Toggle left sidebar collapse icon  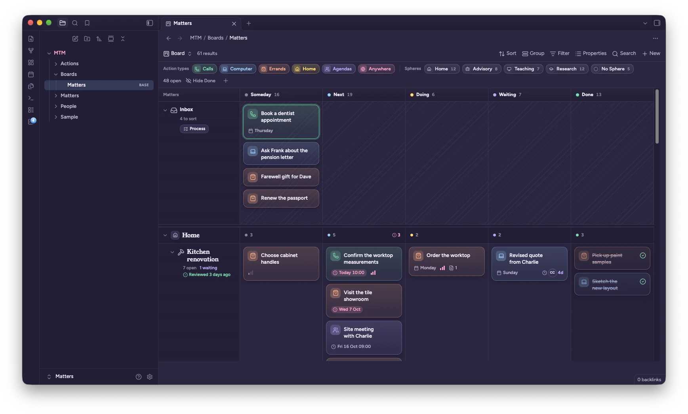[150, 23]
